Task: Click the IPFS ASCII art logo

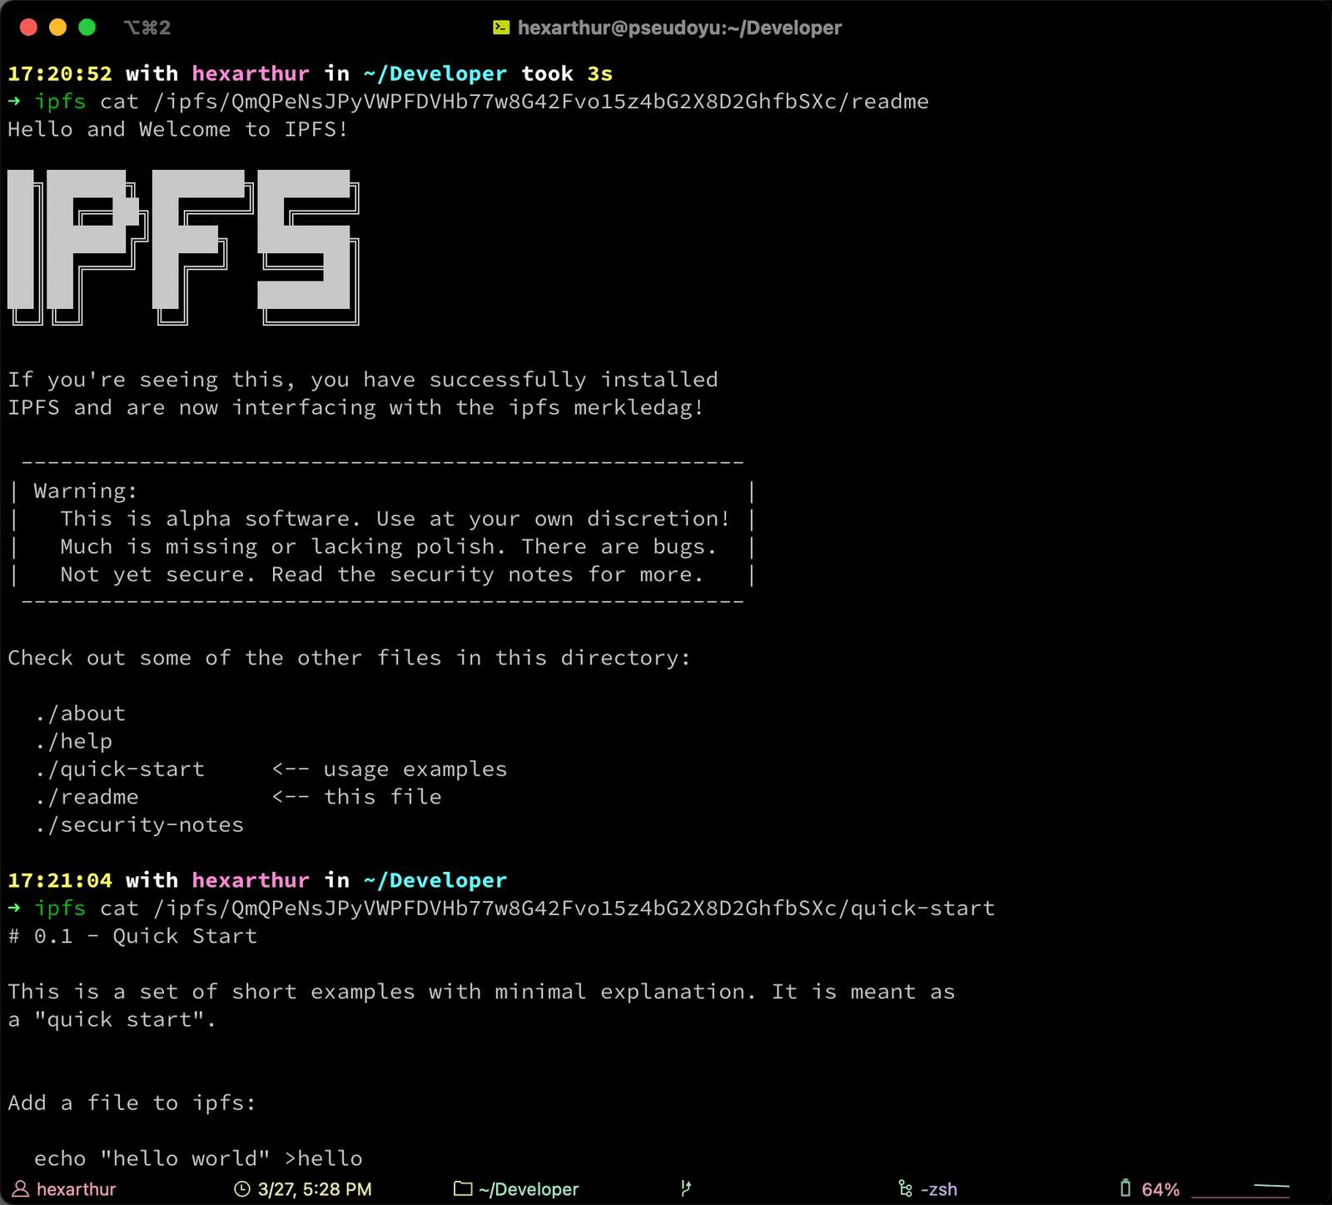Action: click(x=184, y=247)
